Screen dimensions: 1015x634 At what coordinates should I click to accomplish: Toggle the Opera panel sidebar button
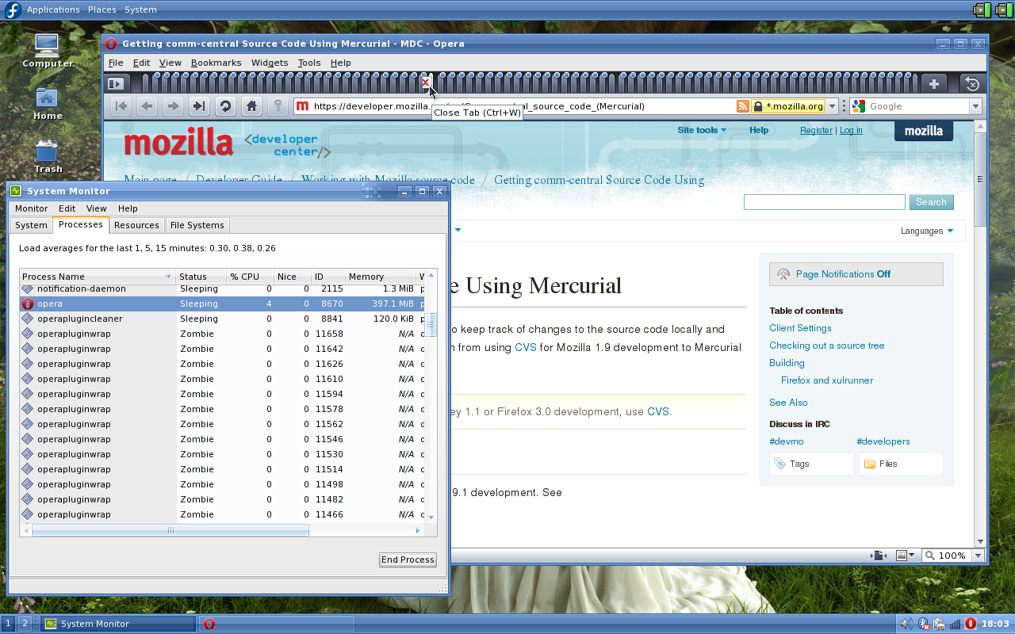116,84
